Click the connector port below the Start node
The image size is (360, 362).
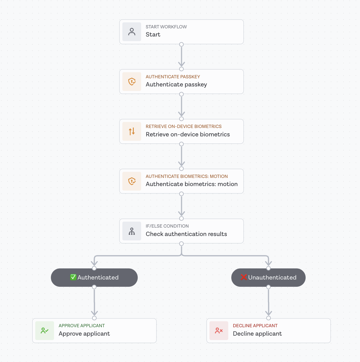181,44
